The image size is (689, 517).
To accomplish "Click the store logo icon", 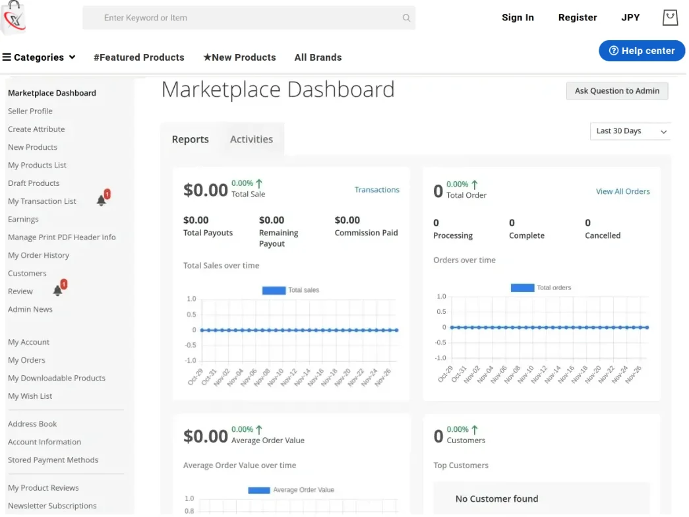I will [13, 18].
